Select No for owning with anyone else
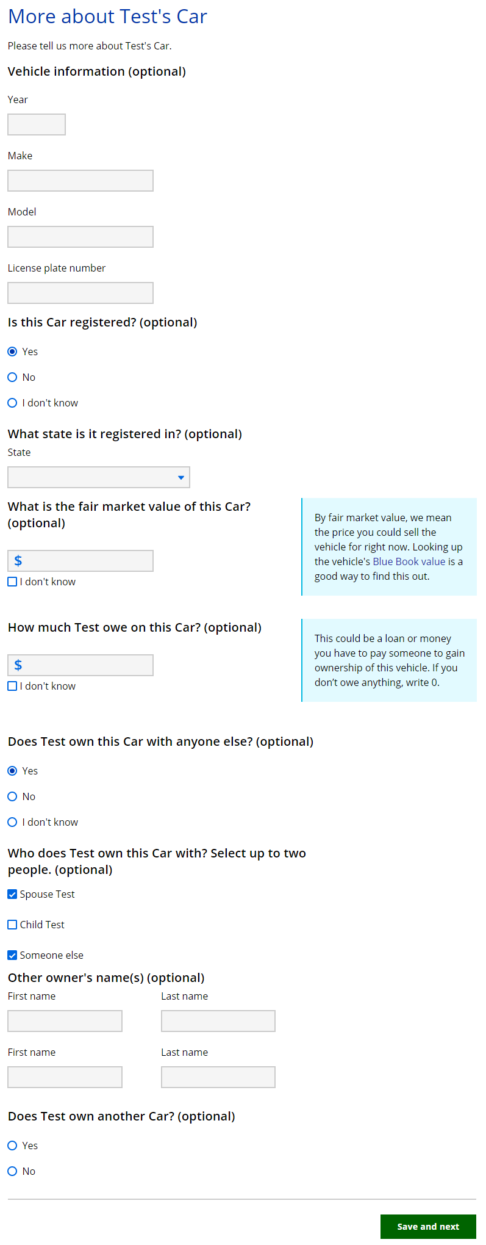Screen dimensions: 486x1245 (x=12, y=796)
